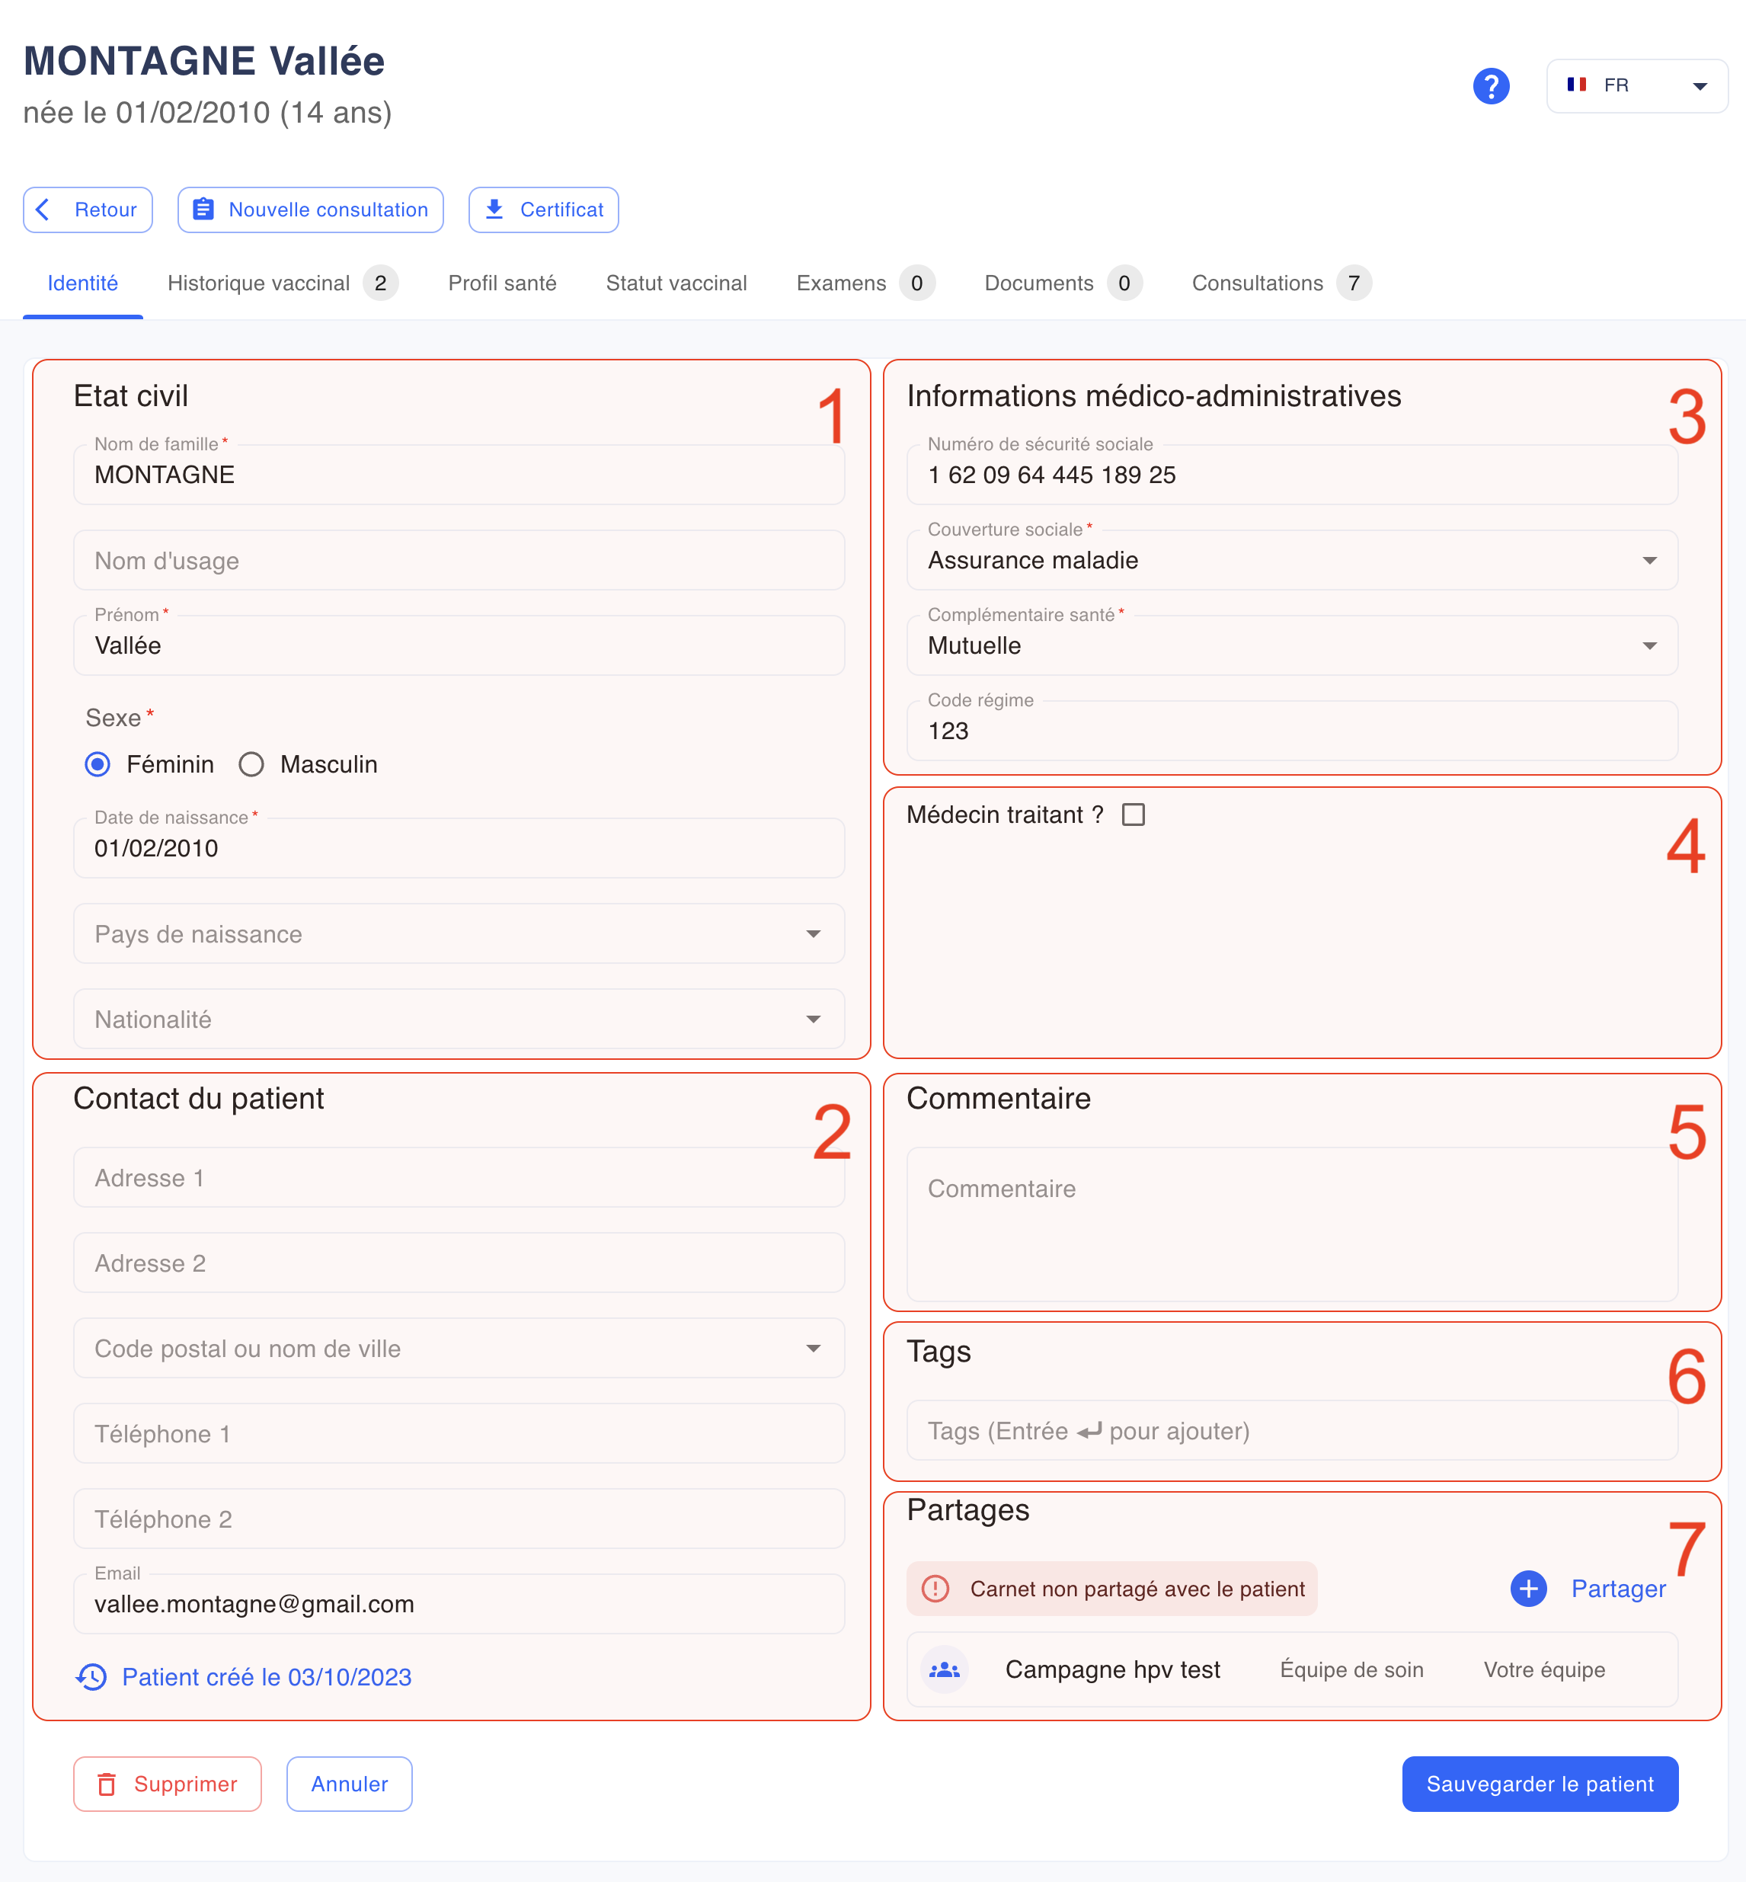The image size is (1746, 1882).
Task: Select the Féminin radio button
Action: point(98,764)
